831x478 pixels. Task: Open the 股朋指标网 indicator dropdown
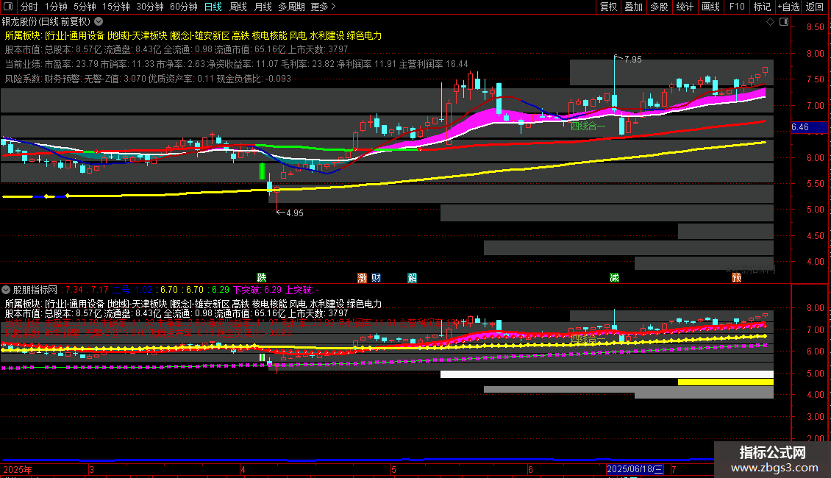pyautogui.click(x=6, y=290)
